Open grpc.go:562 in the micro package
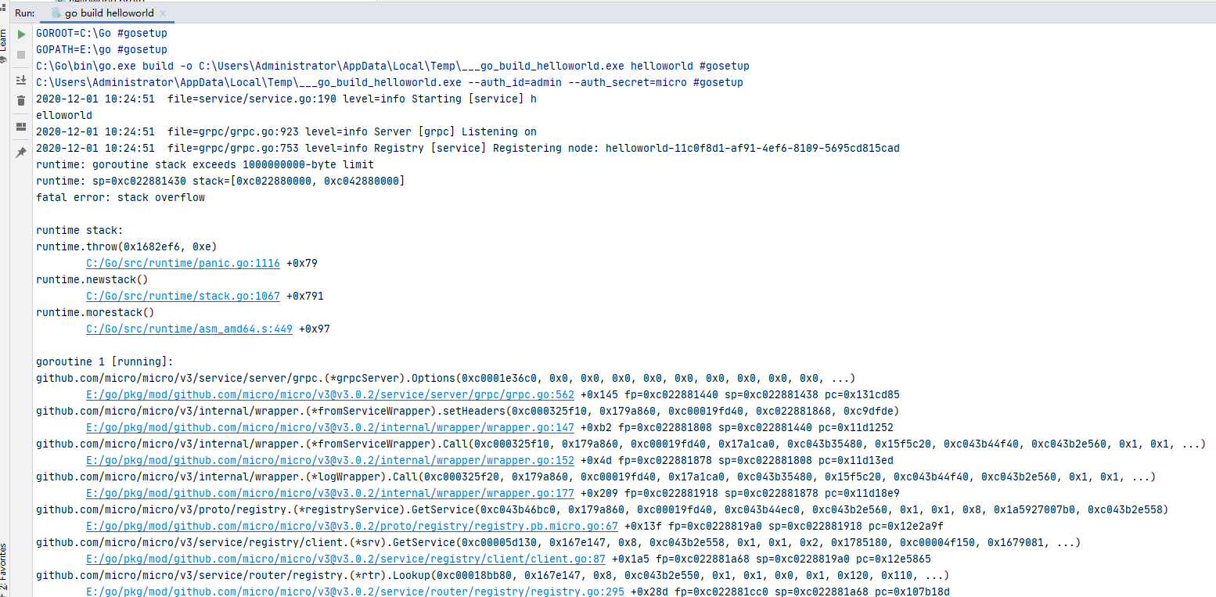This screenshot has width=1216, height=597. (x=329, y=394)
